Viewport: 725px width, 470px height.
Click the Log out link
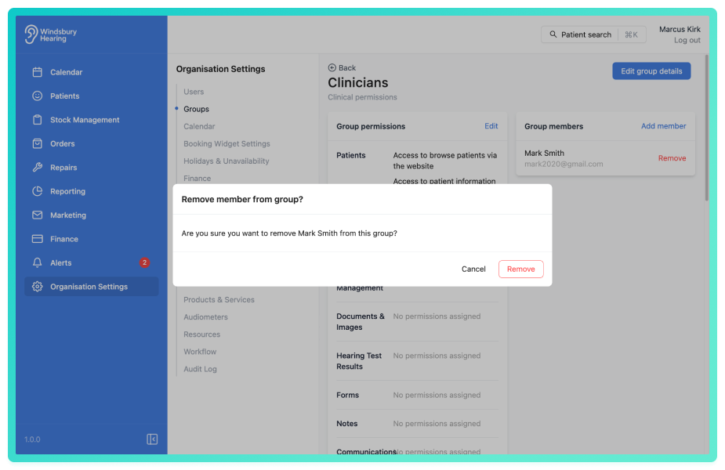pyautogui.click(x=687, y=40)
